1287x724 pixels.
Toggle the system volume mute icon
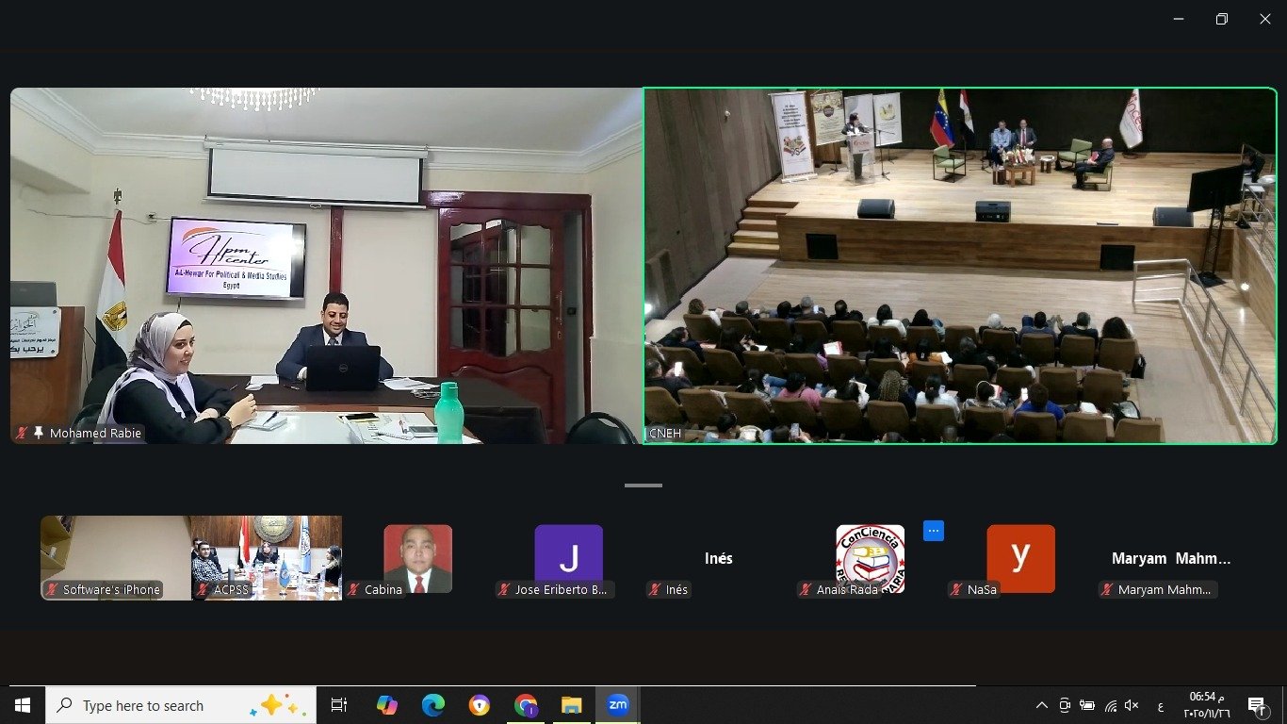pos(1132,705)
